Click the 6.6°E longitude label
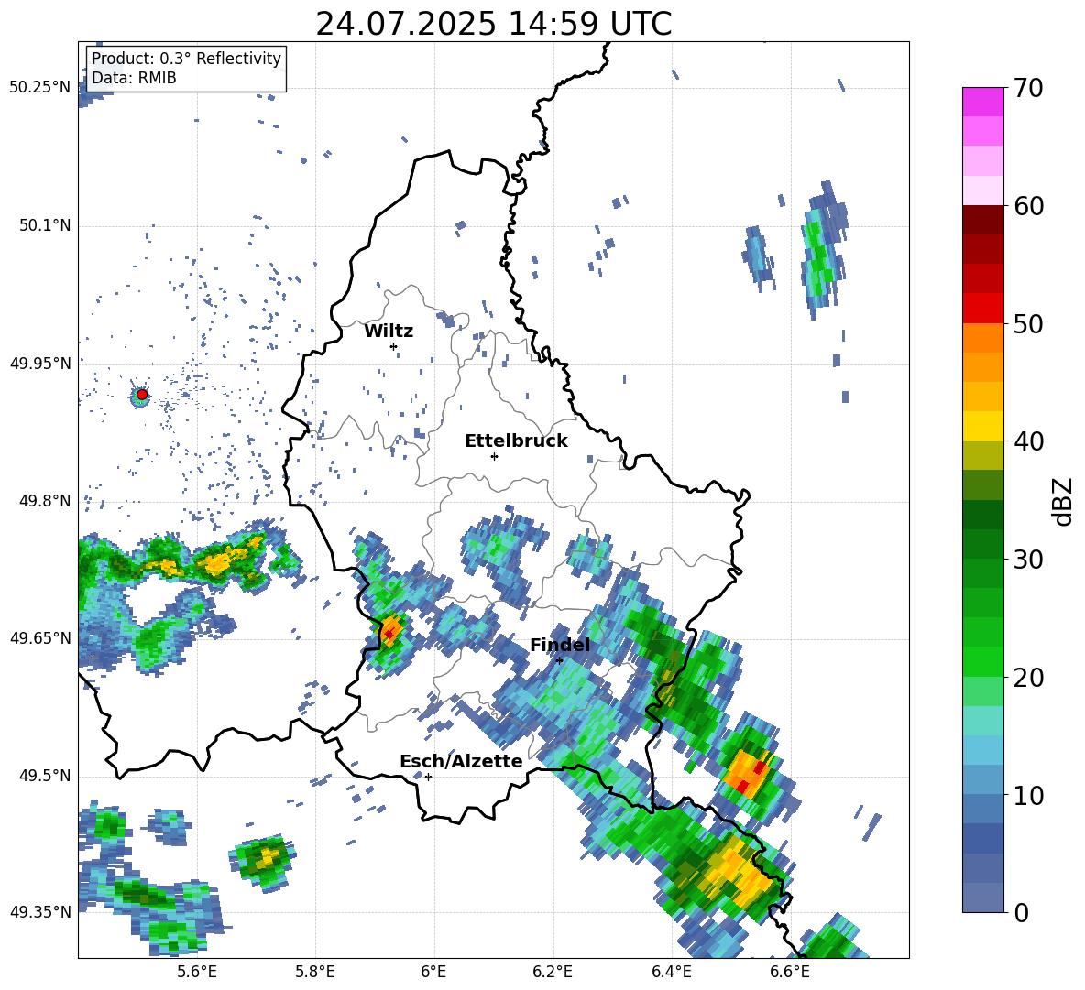 click(x=790, y=973)
